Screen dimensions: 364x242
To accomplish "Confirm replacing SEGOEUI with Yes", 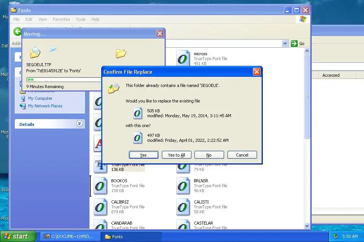I will click(143, 155).
